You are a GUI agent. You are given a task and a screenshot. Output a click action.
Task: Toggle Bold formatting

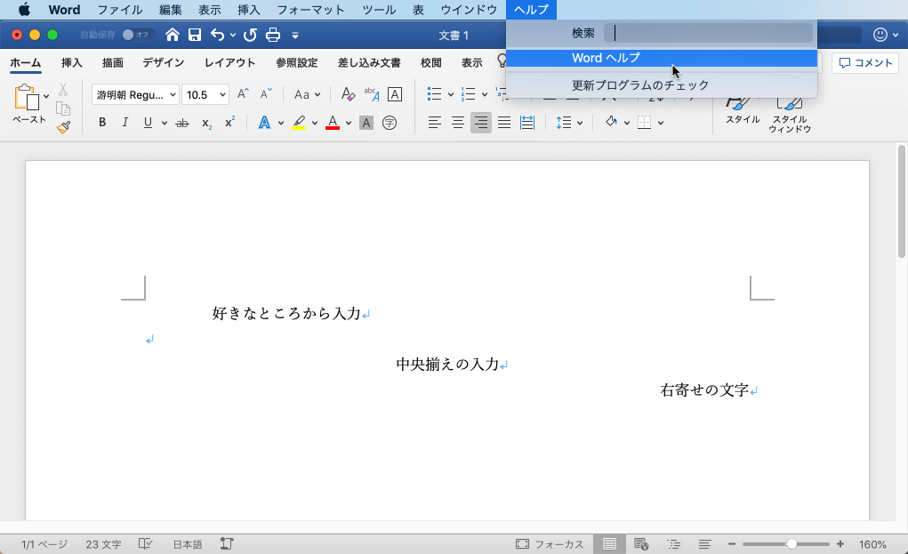(x=102, y=122)
